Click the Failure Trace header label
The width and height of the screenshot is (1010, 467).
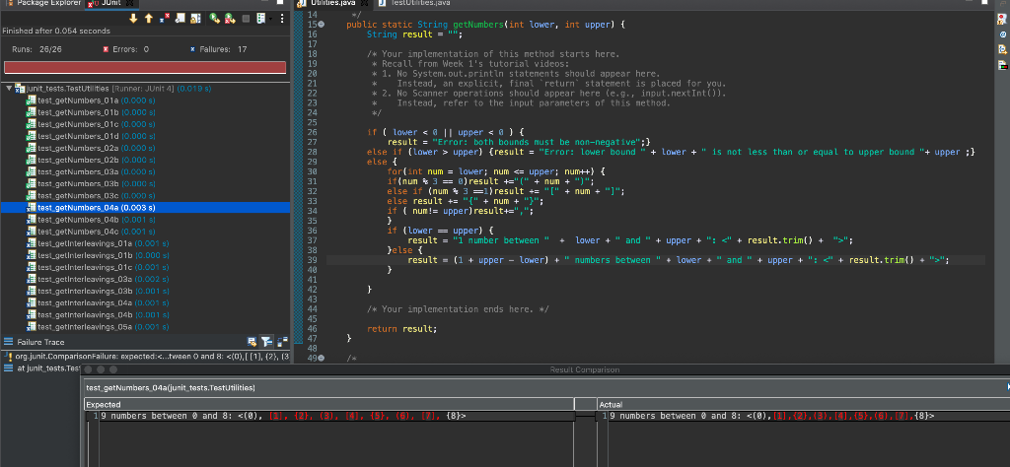coord(40,342)
